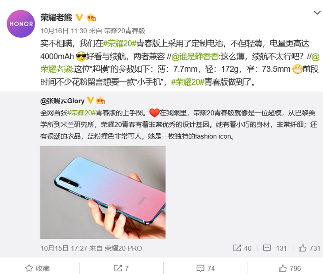This screenshot has height=274, width=323.
Task: Open the original post's repost count 40
Action: (x=242, y=248)
